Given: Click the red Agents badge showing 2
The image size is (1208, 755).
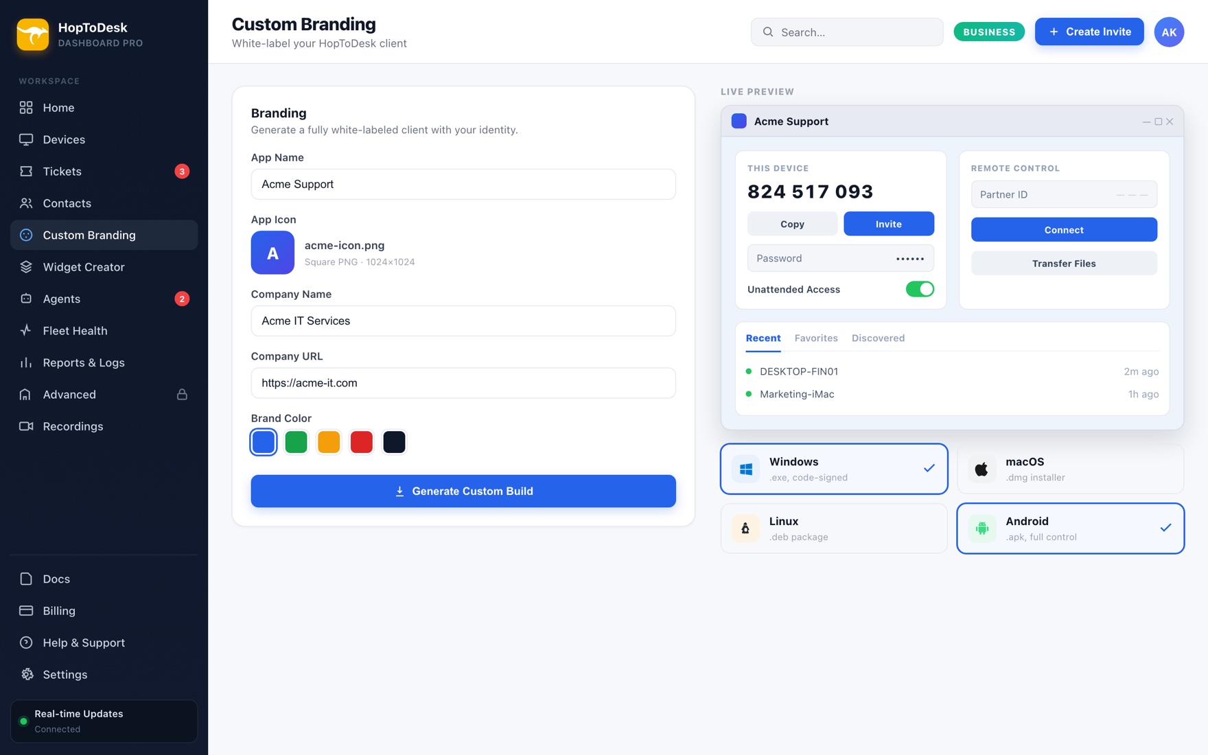Looking at the screenshot, I should point(182,299).
